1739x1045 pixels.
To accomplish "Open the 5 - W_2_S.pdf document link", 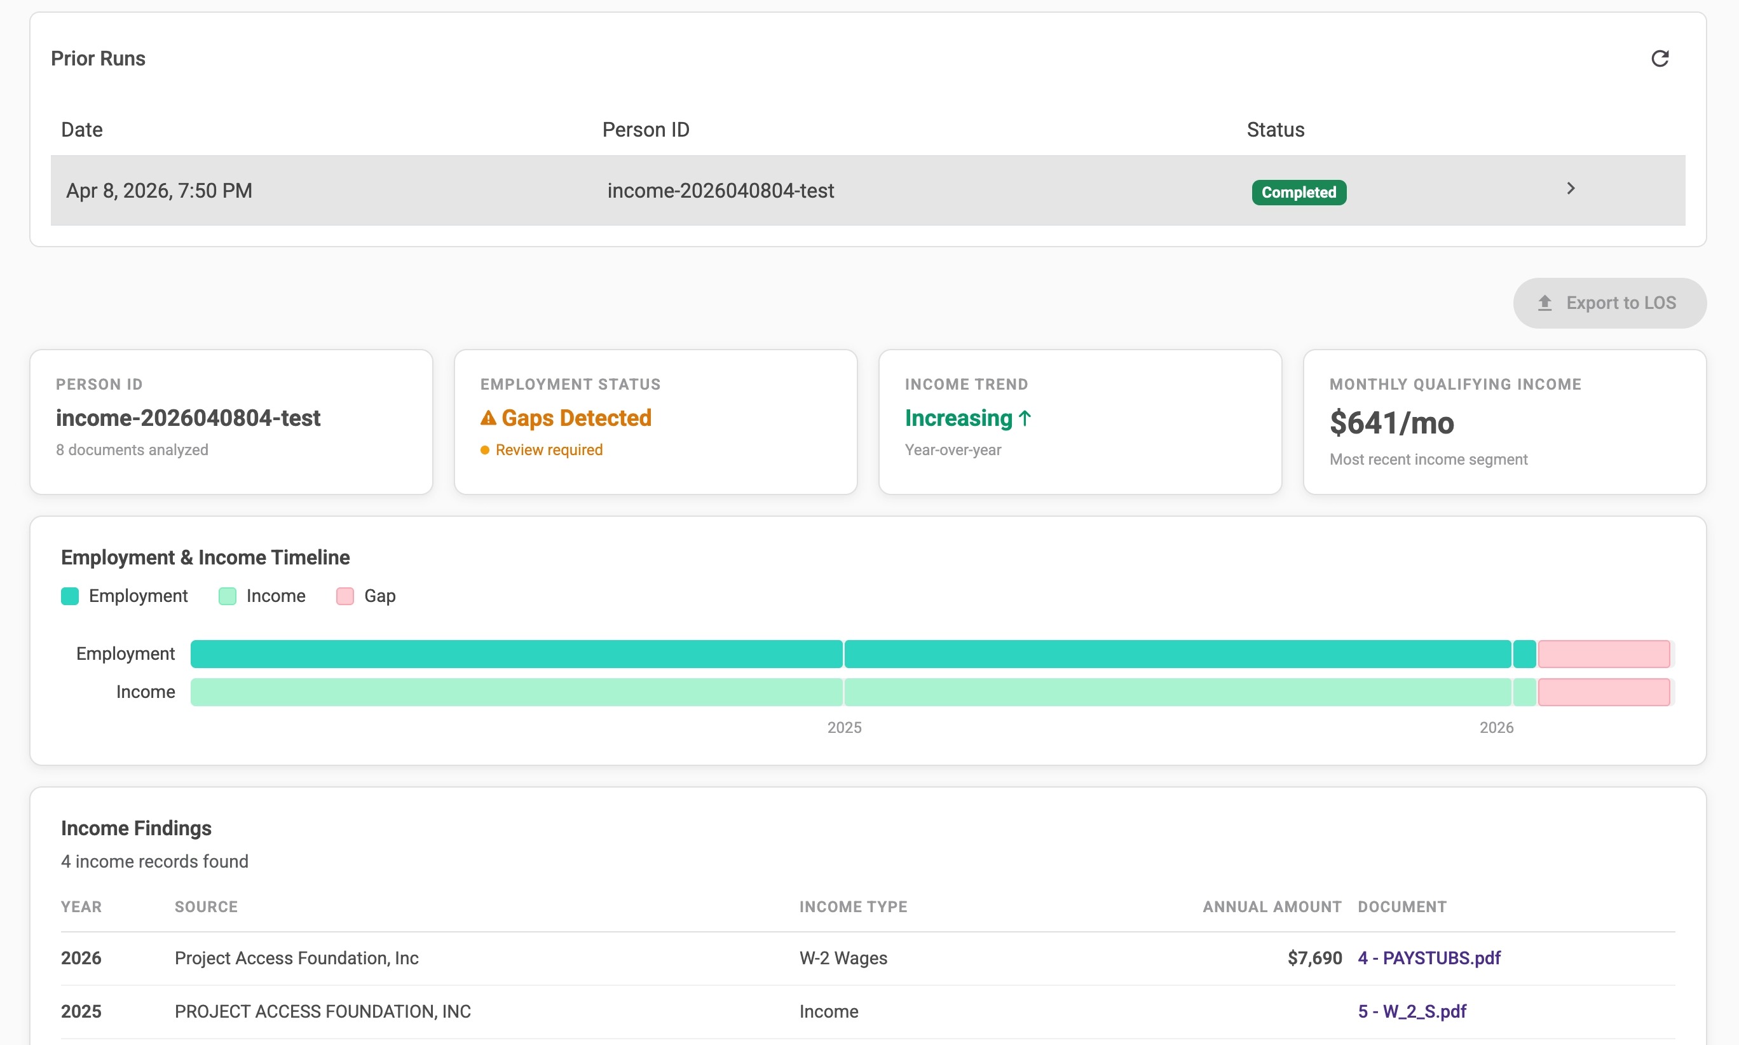I will (1412, 1011).
